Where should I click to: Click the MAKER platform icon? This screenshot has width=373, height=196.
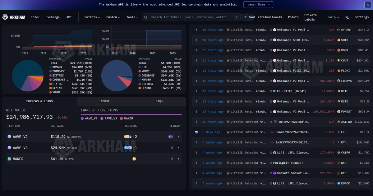[9, 159]
